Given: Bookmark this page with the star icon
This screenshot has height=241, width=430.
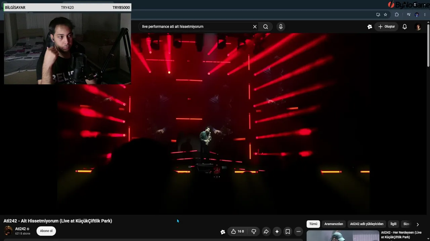Looking at the screenshot, I should 385,14.
